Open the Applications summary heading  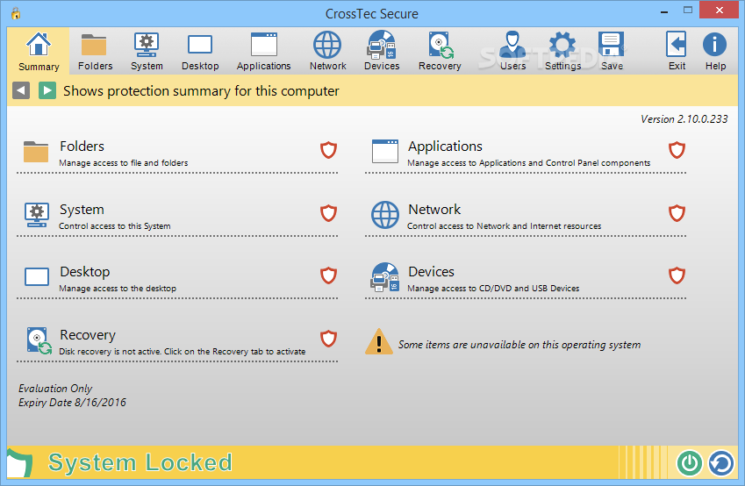click(445, 147)
